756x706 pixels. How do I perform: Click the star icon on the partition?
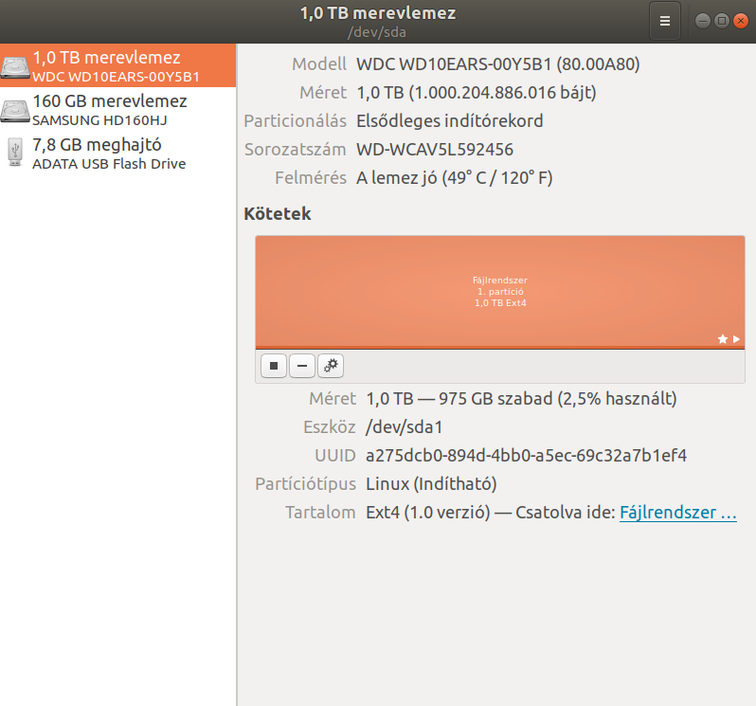pyautogui.click(x=722, y=339)
